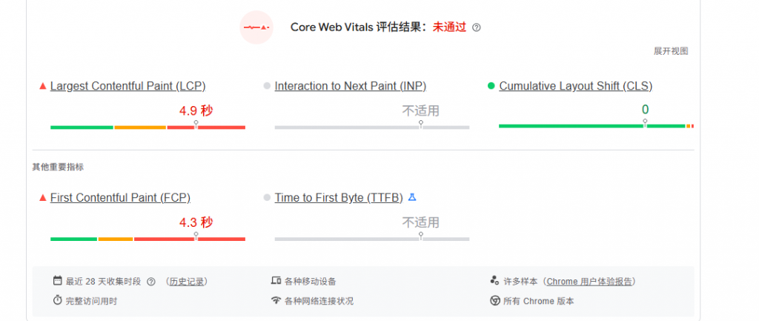Open the 历史记录 link
The height and width of the screenshot is (321, 759).
tap(187, 282)
